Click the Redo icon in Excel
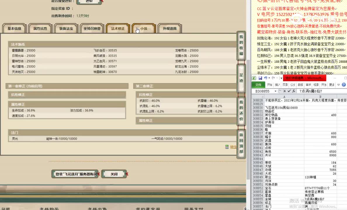This screenshot has width=347, height=210. point(273,78)
